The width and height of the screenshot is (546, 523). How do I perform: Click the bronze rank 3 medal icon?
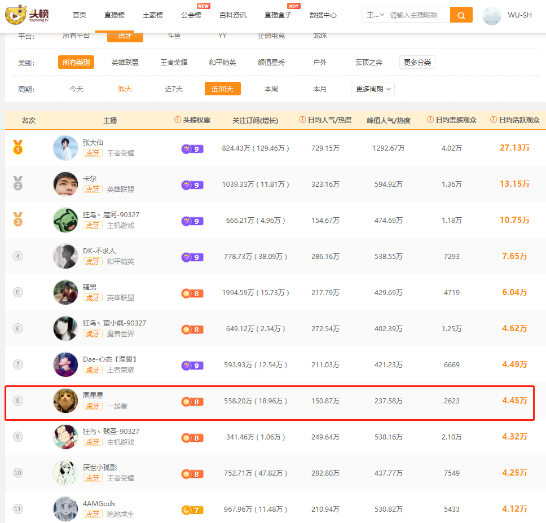(x=17, y=219)
